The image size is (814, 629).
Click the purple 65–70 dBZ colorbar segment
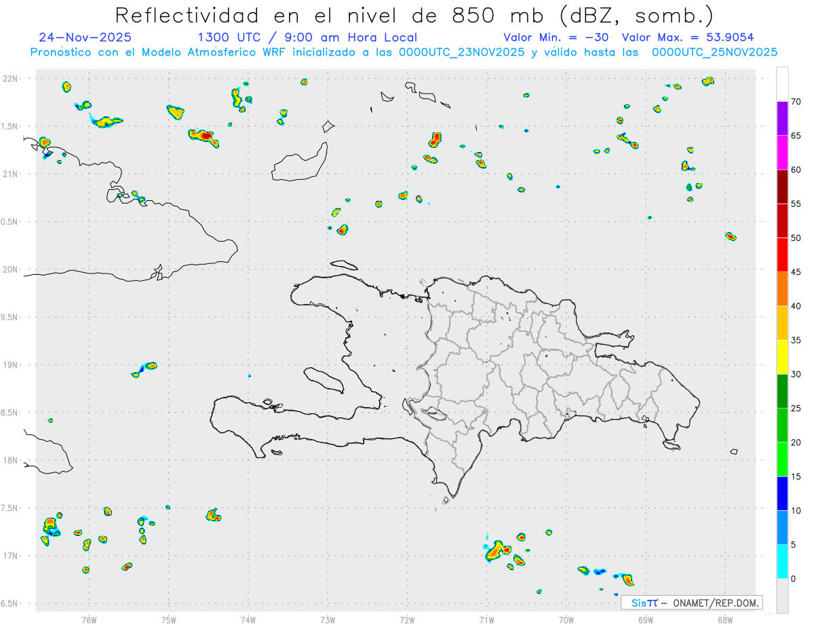tap(782, 119)
